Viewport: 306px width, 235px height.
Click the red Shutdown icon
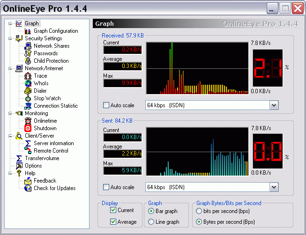click(x=28, y=128)
